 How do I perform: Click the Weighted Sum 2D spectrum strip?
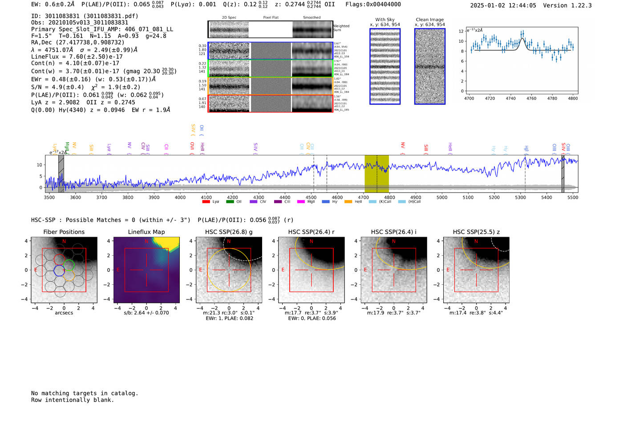pyautogui.click(x=271, y=29)
